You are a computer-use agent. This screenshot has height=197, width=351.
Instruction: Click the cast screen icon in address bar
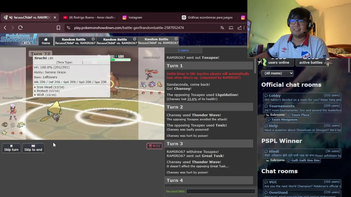click(231, 28)
